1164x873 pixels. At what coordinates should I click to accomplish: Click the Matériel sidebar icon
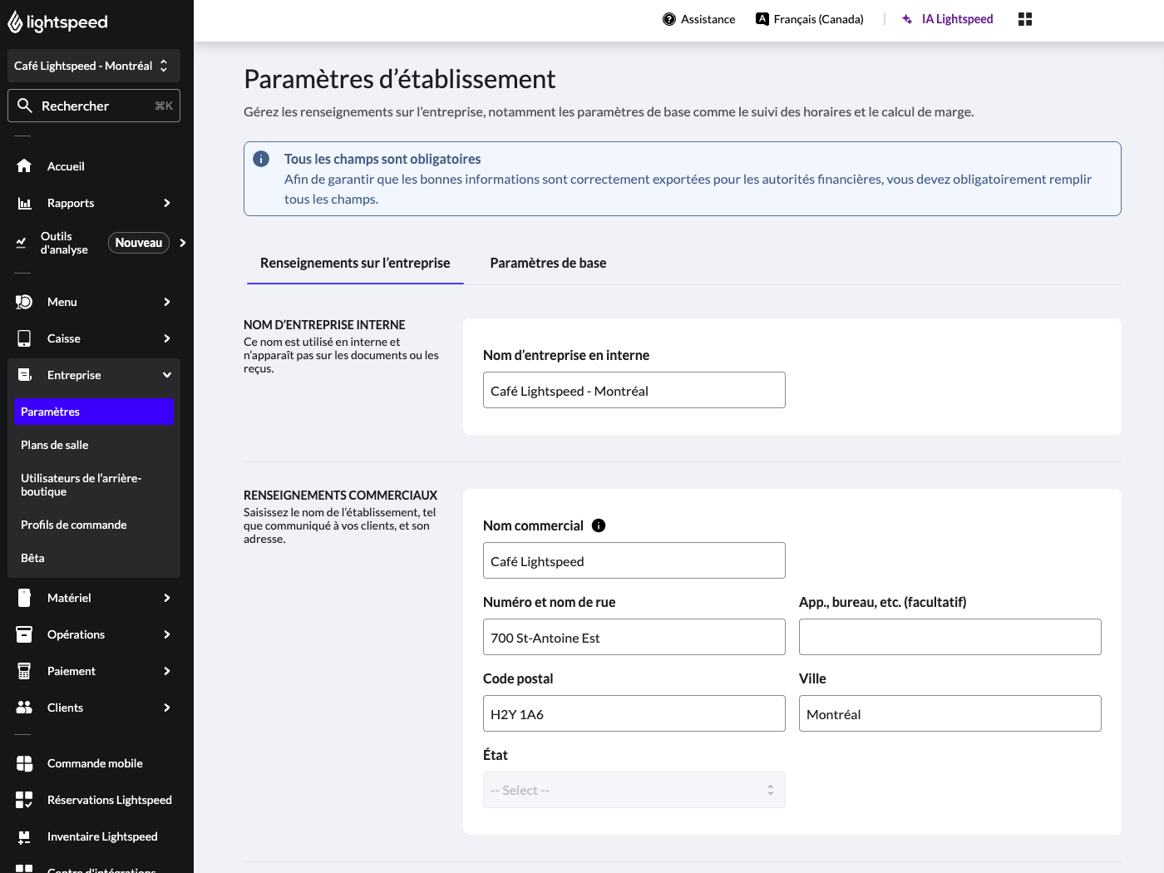tap(24, 598)
